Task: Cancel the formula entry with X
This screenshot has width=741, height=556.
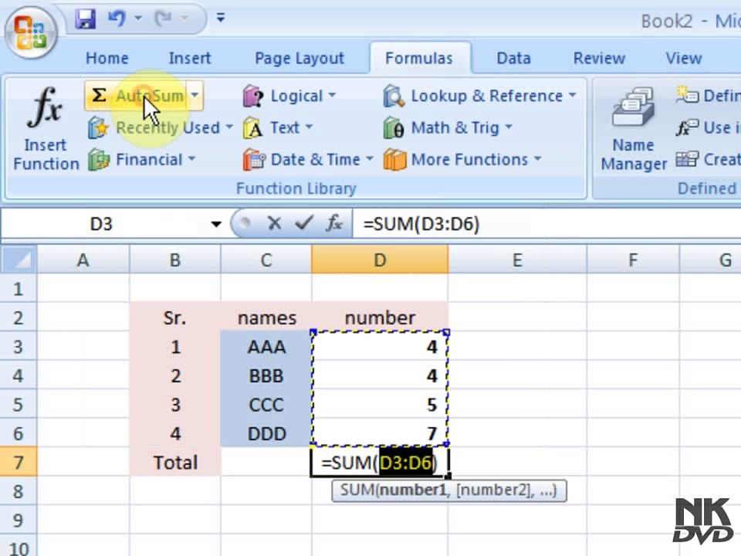Action: tap(274, 222)
